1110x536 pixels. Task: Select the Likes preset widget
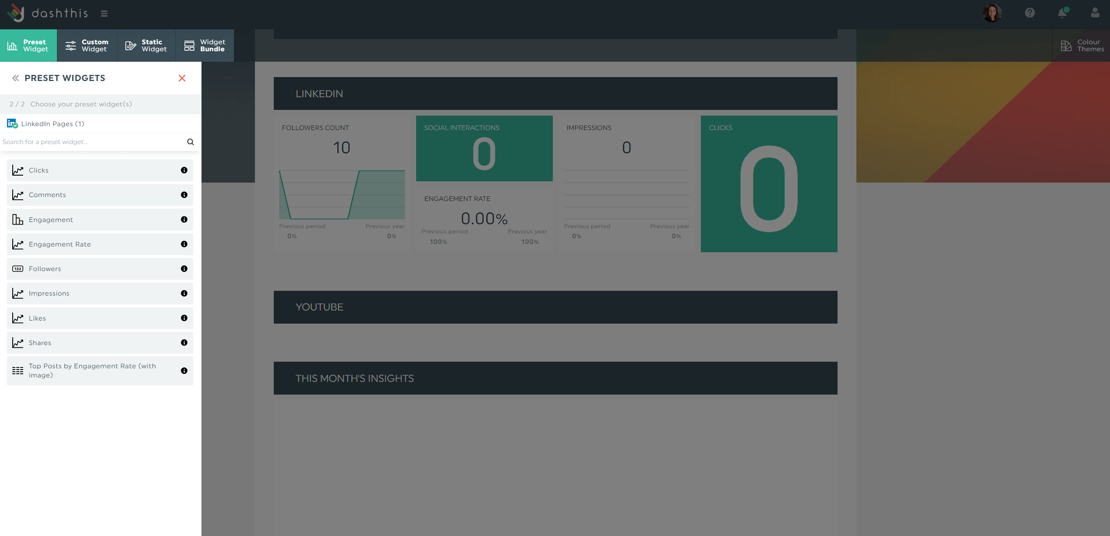(x=100, y=318)
